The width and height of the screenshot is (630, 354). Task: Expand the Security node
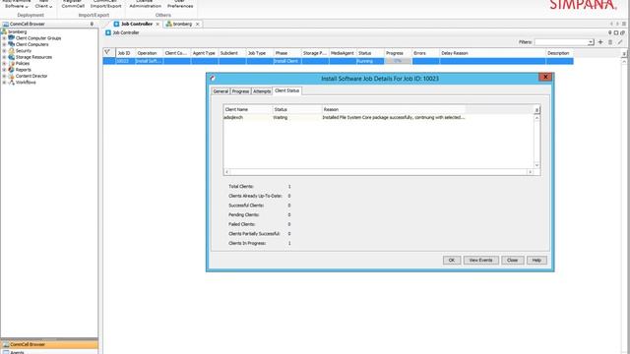pyautogui.click(x=4, y=51)
